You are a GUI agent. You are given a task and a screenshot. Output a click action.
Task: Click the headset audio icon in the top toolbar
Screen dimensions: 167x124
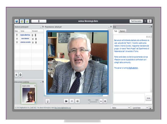coord(22,21)
